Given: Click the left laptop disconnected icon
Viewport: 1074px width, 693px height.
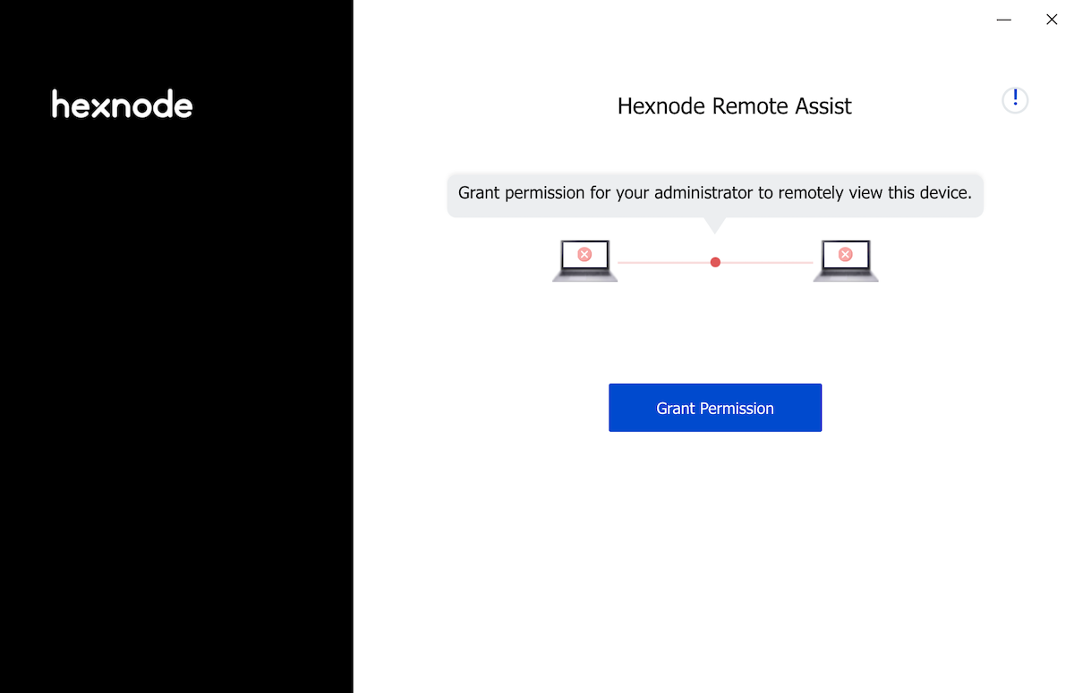Looking at the screenshot, I should tap(584, 260).
